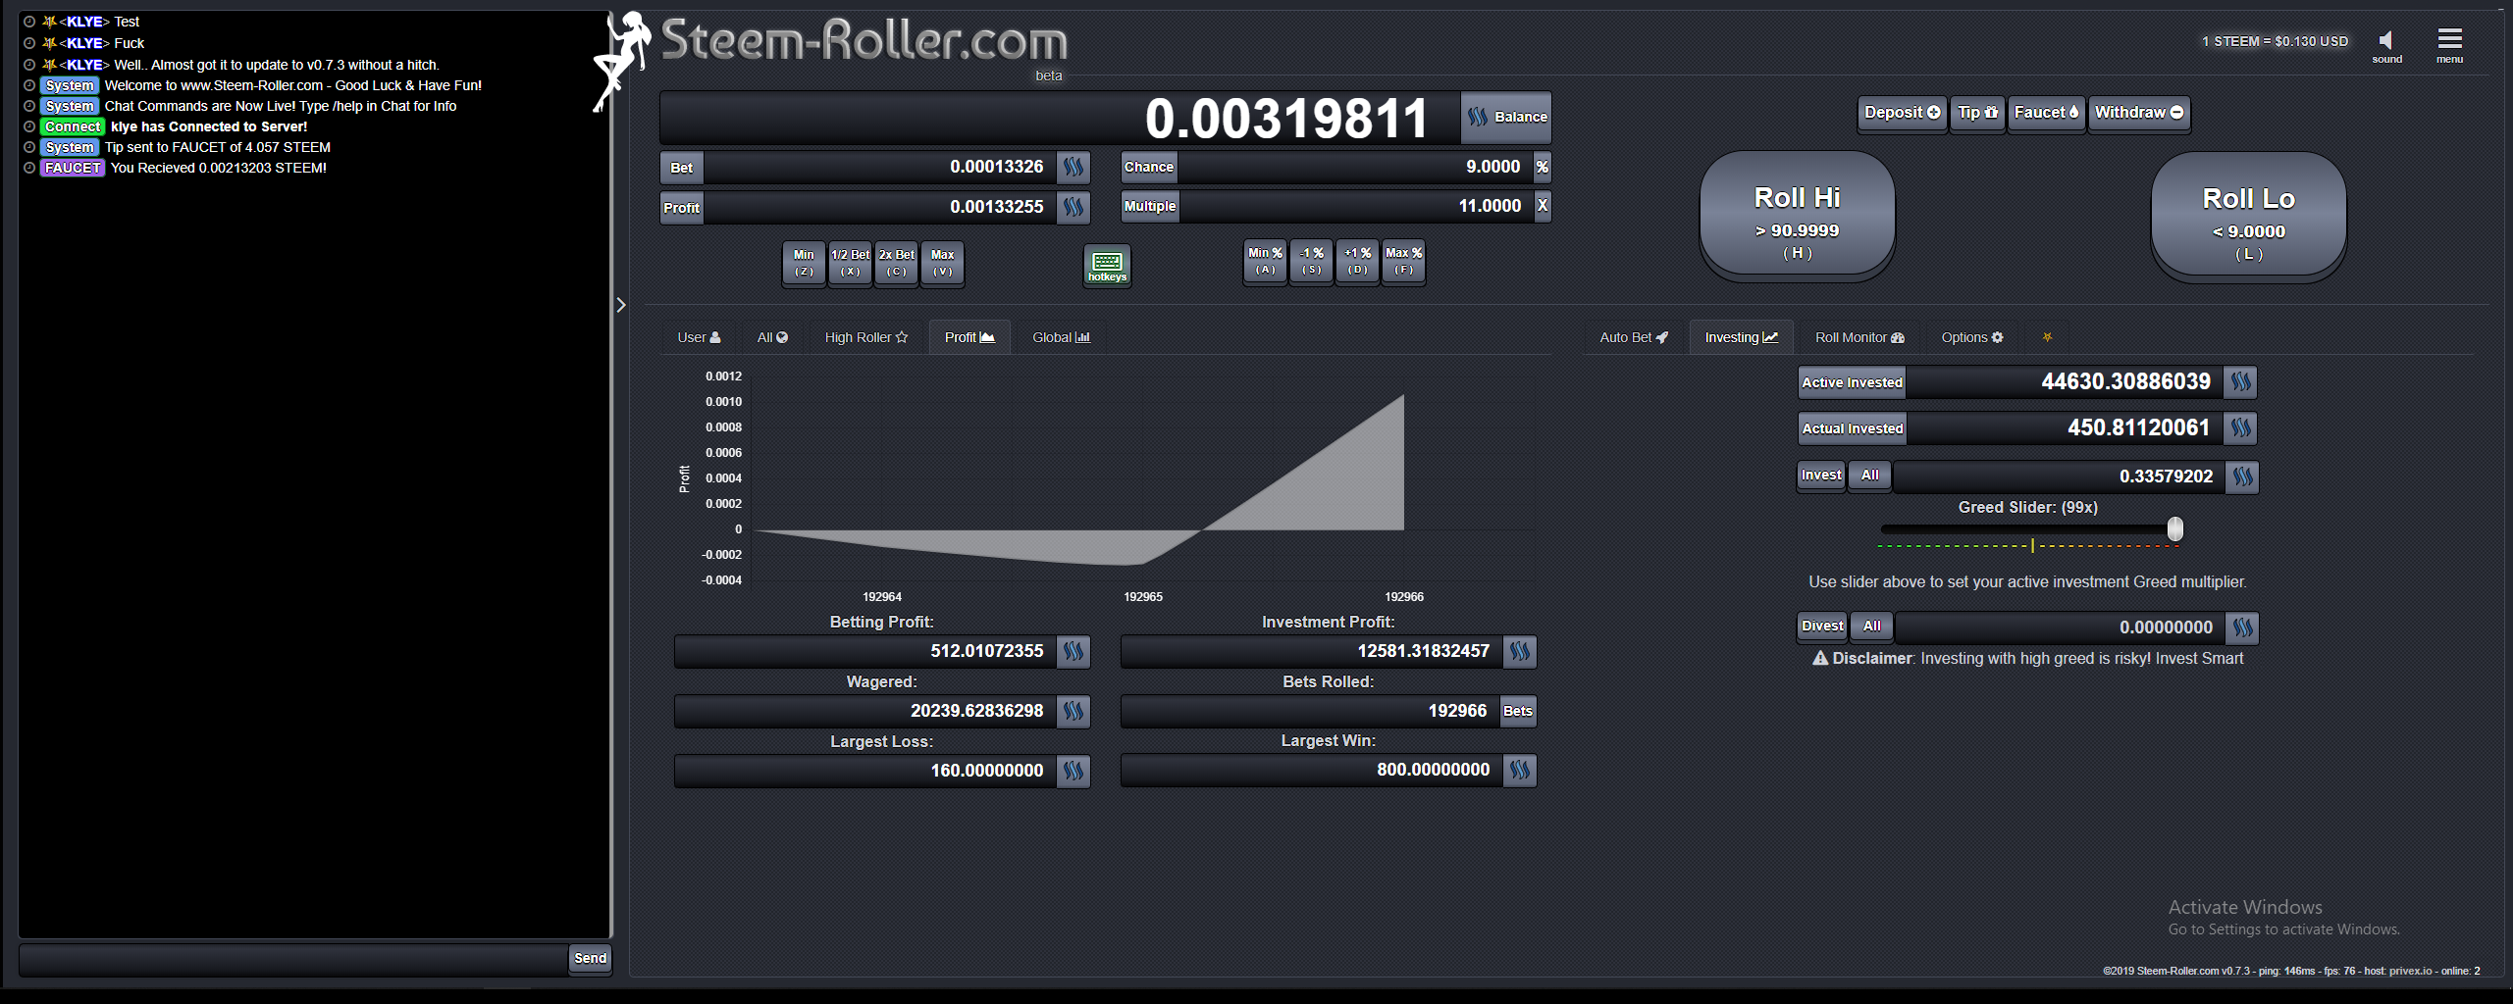Viewport: 2513px width, 1004px height.
Task: Click Steem icon next to Active Invested
Action: coord(2241,381)
